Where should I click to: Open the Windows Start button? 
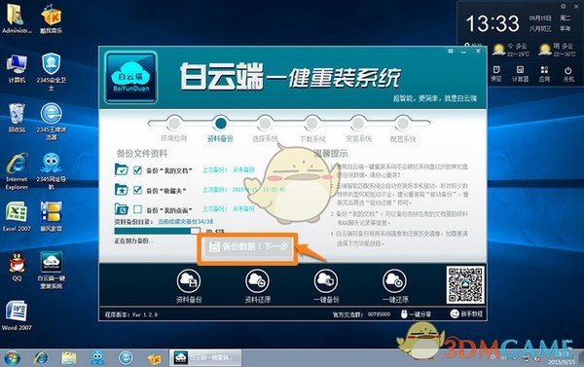pos(12,358)
